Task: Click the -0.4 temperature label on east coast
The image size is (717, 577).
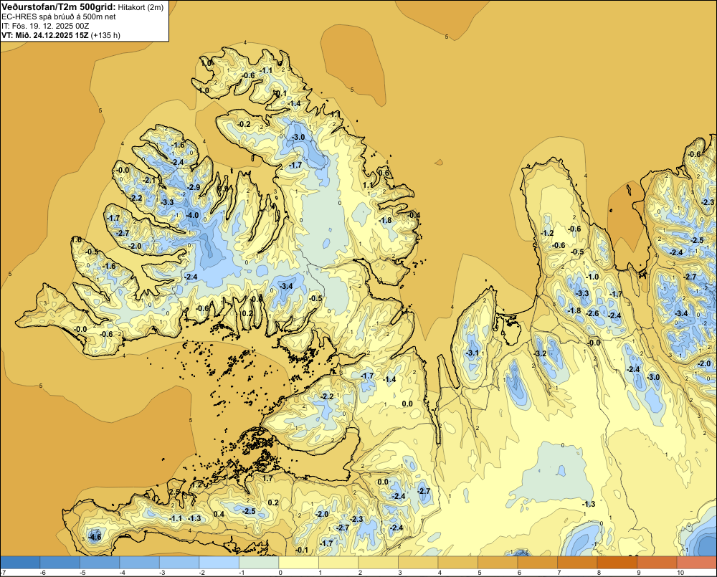Action: pyautogui.click(x=414, y=215)
